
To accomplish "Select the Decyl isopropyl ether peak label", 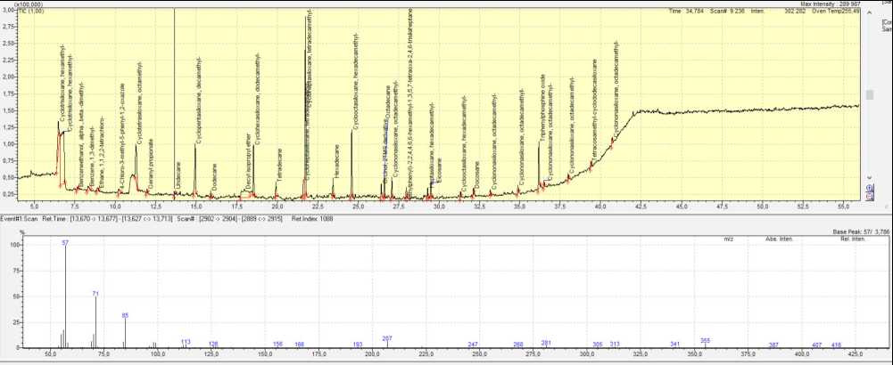I will (x=248, y=159).
